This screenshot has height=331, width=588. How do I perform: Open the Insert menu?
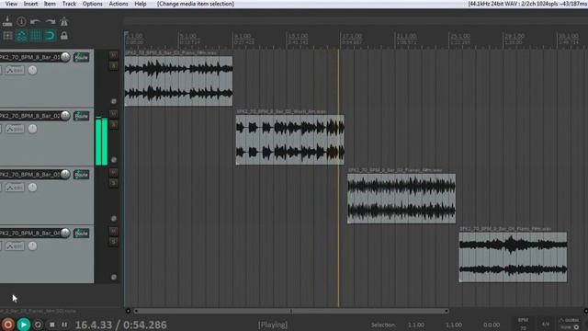click(30, 4)
